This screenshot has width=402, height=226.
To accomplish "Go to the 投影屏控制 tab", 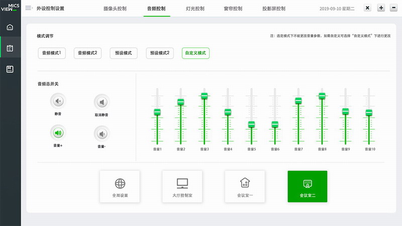I will click(274, 9).
